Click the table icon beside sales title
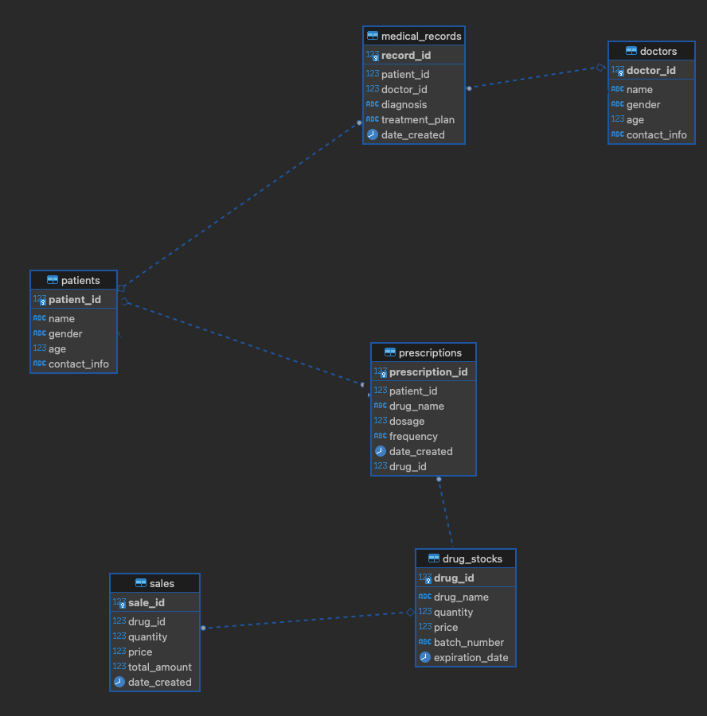The image size is (707, 716). click(141, 582)
